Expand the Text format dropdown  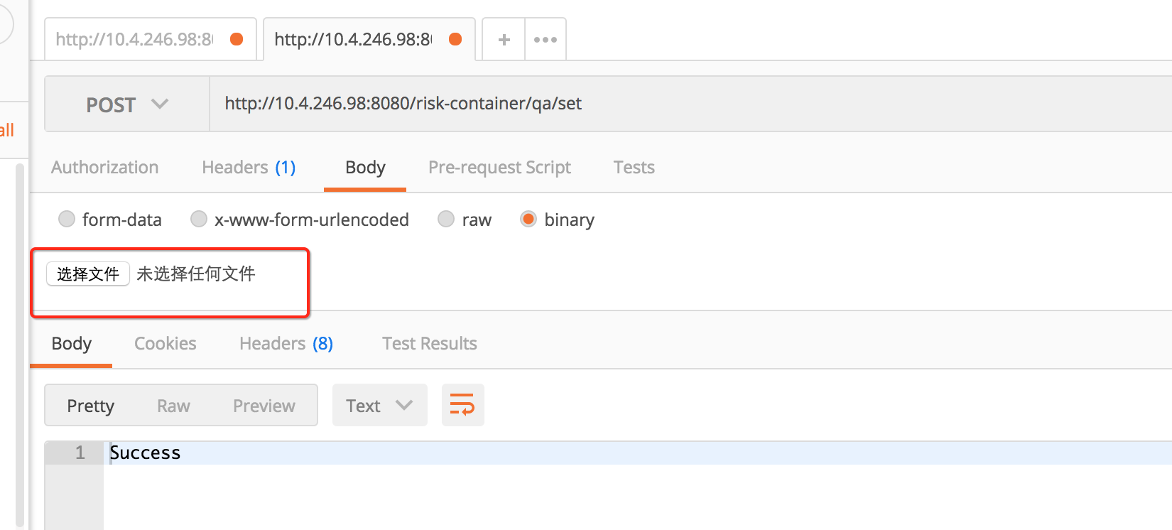[x=379, y=405]
